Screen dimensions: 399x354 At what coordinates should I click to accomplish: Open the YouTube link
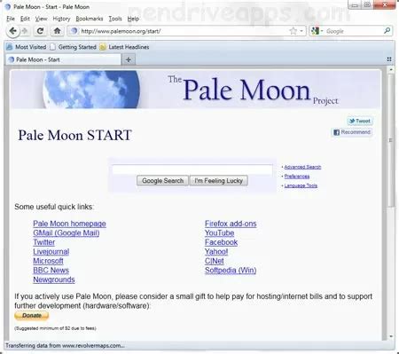(x=219, y=233)
